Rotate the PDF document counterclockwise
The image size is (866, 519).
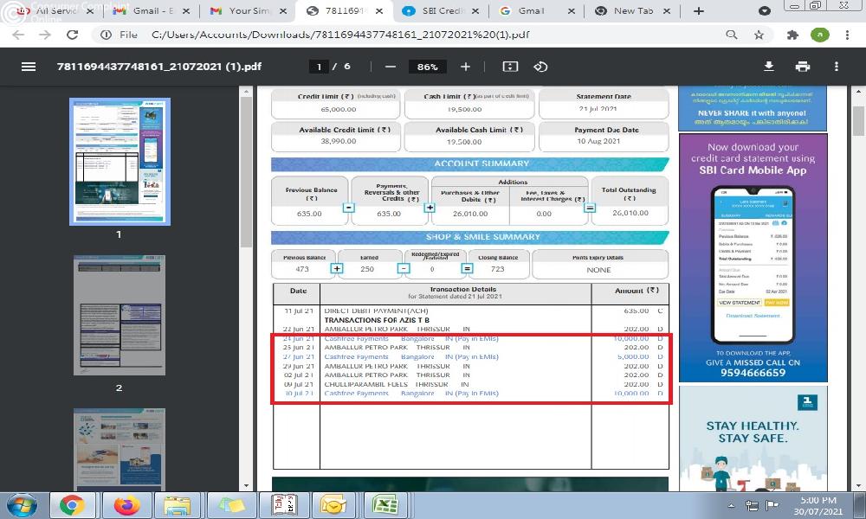pyautogui.click(x=540, y=67)
